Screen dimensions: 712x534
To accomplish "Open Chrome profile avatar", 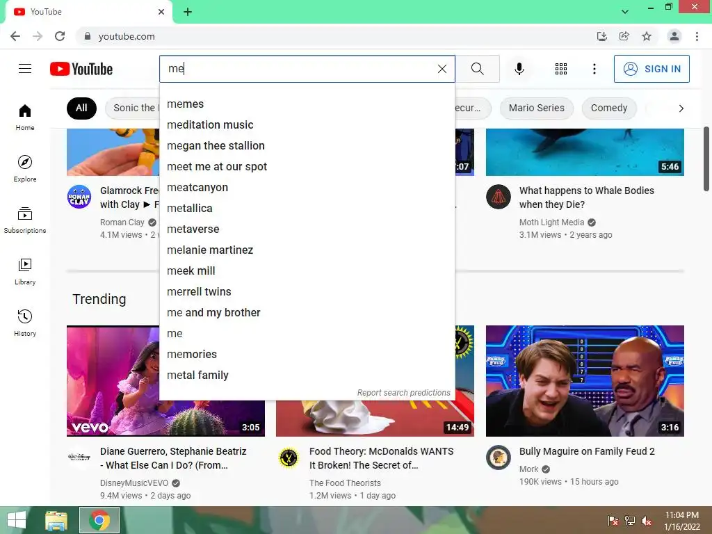I will click(674, 36).
